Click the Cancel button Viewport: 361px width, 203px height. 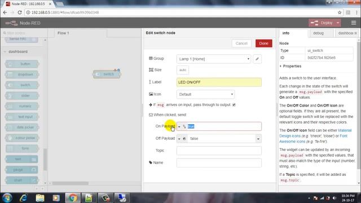[241, 43]
